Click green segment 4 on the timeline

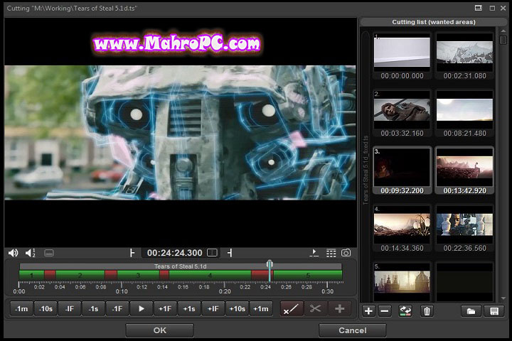(210, 276)
